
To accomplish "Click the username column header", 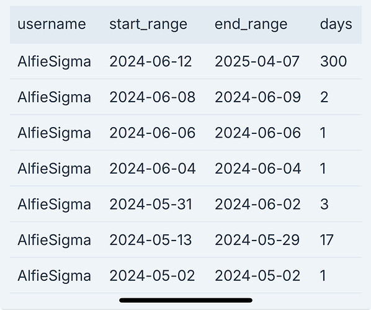I will click(51, 24).
